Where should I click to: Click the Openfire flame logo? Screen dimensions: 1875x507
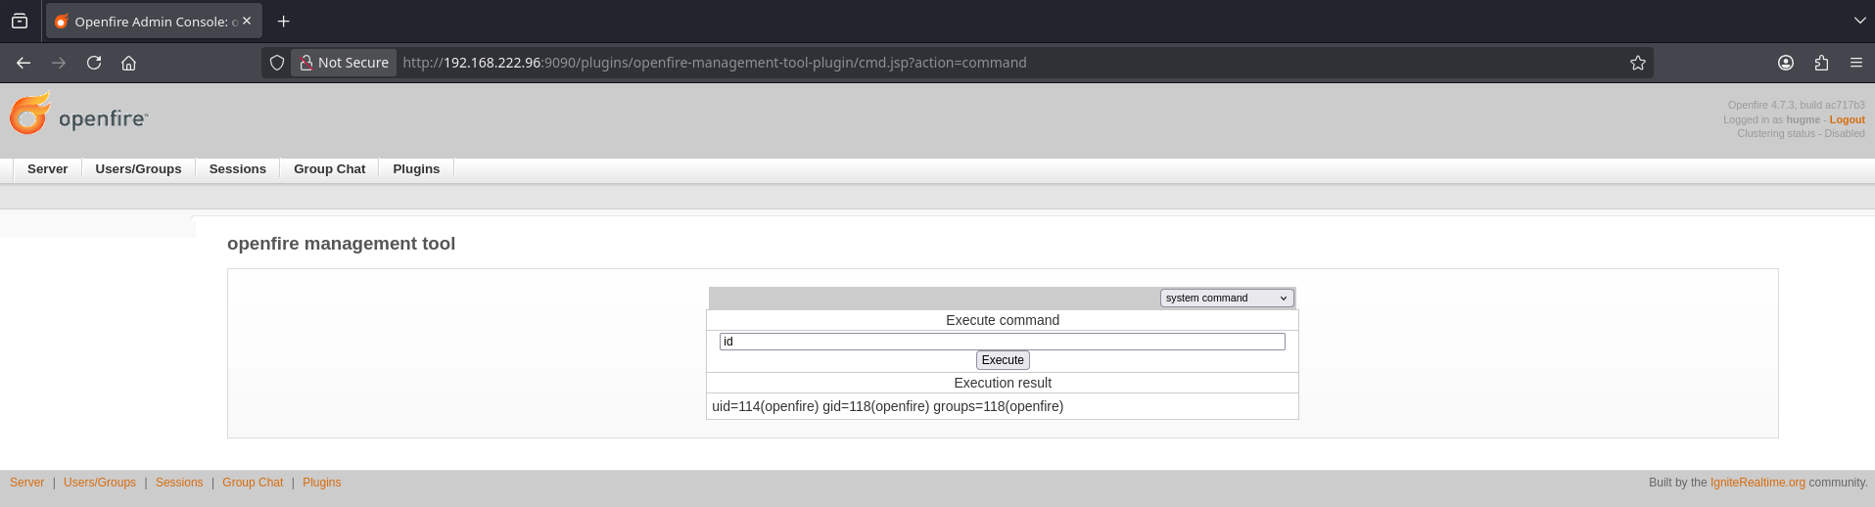click(x=30, y=115)
